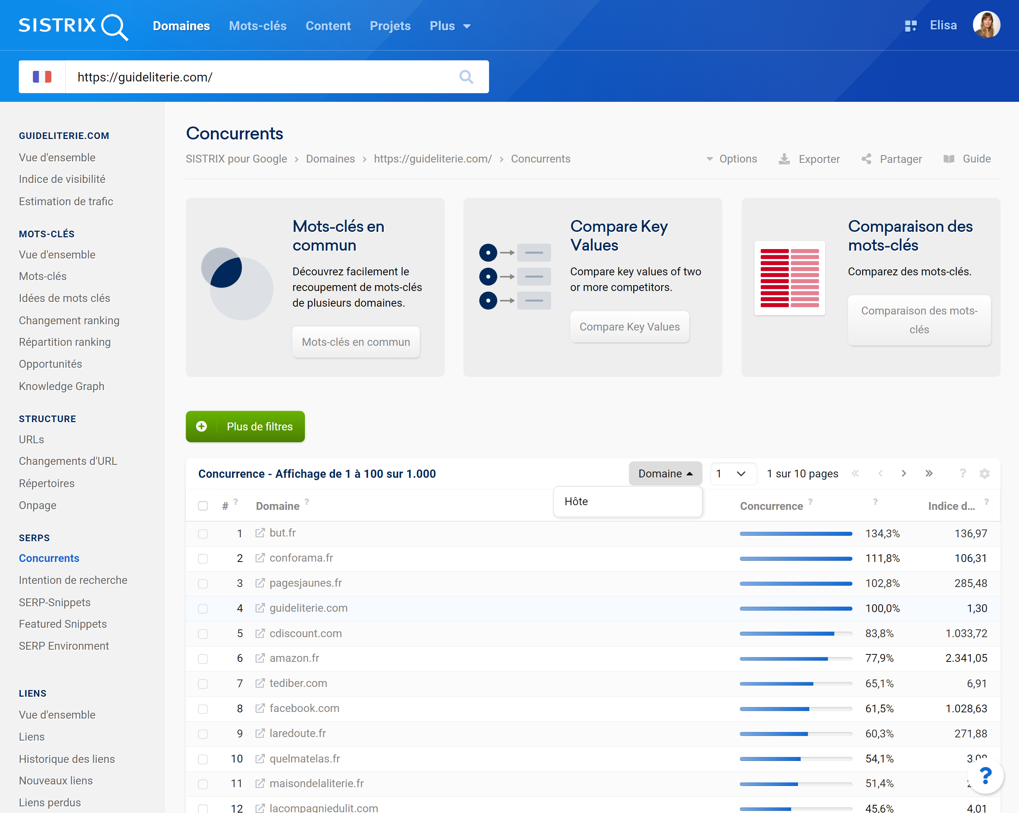Click the table settings gear icon

(x=985, y=473)
